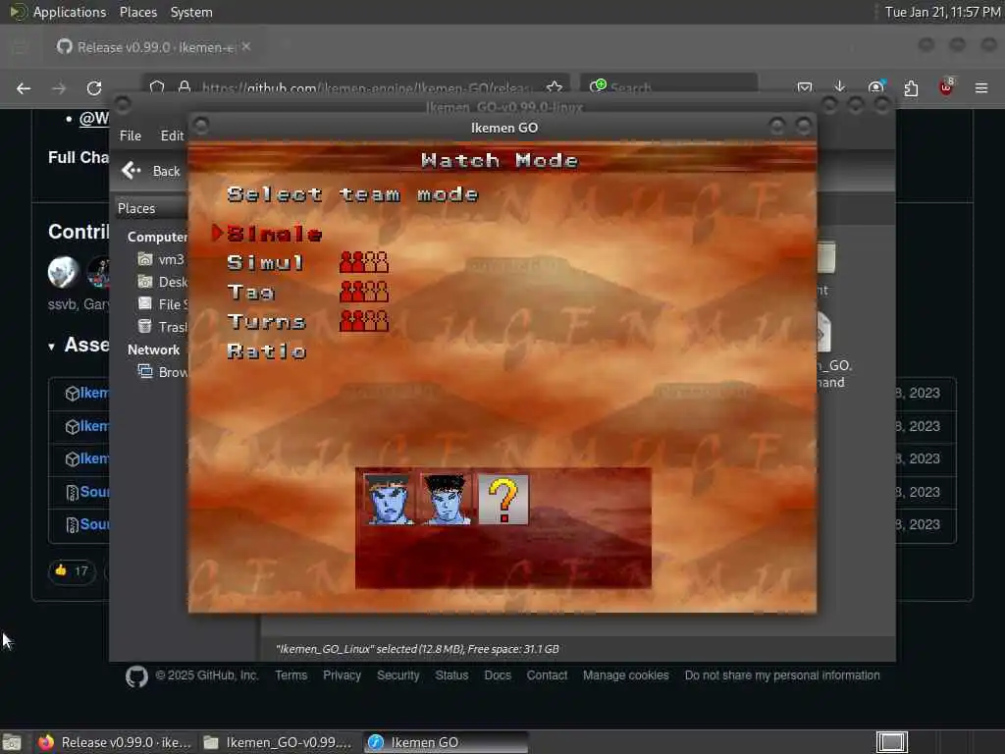The height and width of the screenshot is (754, 1005).
Task: Click the Simul team member count icons
Action: [x=364, y=262]
